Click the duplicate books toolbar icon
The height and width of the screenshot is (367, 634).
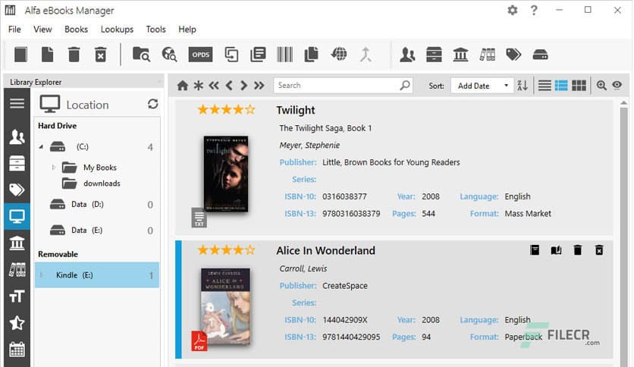[x=231, y=55]
